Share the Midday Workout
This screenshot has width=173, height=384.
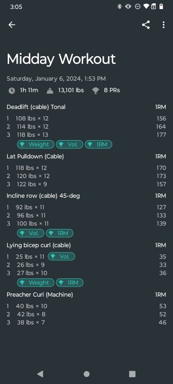pyautogui.click(x=146, y=25)
